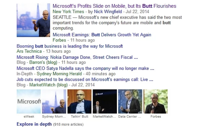Open Barron's Microsoft Rising headline

click(x=77, y=57)
